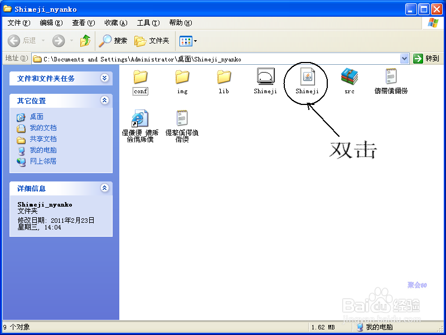Open the 查看(V) menu
Viewport: 446px width, 335px height.
click(x=83, y=23)
